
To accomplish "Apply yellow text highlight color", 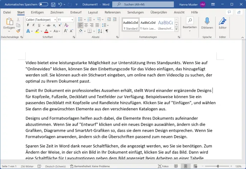I will pos(37,31).
